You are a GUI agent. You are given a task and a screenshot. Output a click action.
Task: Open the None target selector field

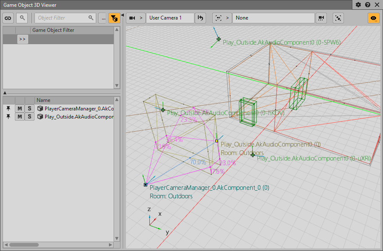273,18
